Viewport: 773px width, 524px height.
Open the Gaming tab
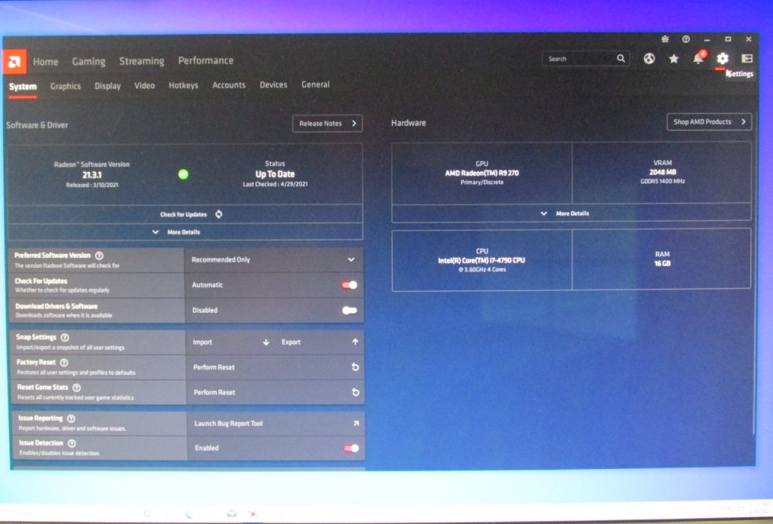(89, 62)
